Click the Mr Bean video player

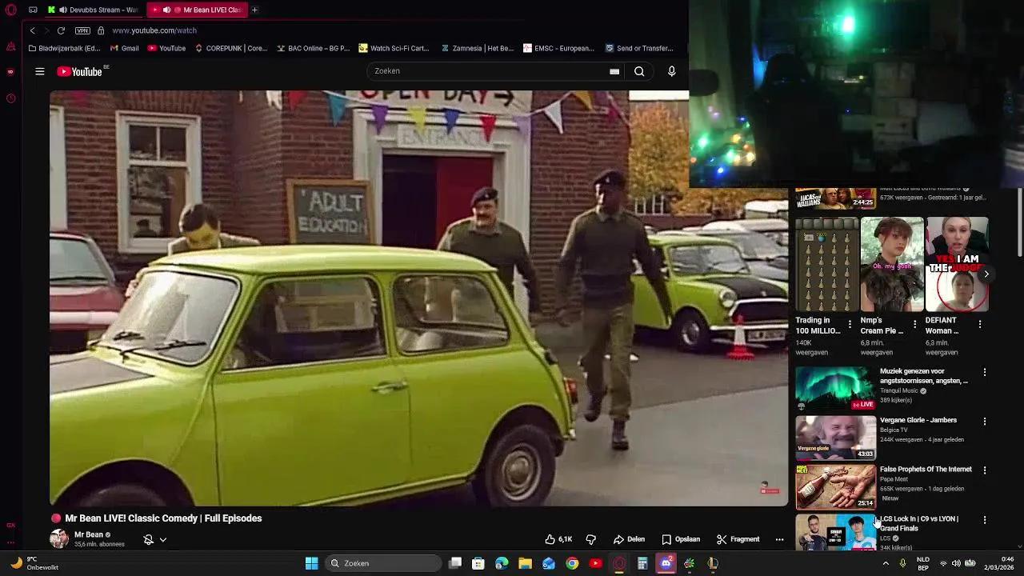coord(418,298)
